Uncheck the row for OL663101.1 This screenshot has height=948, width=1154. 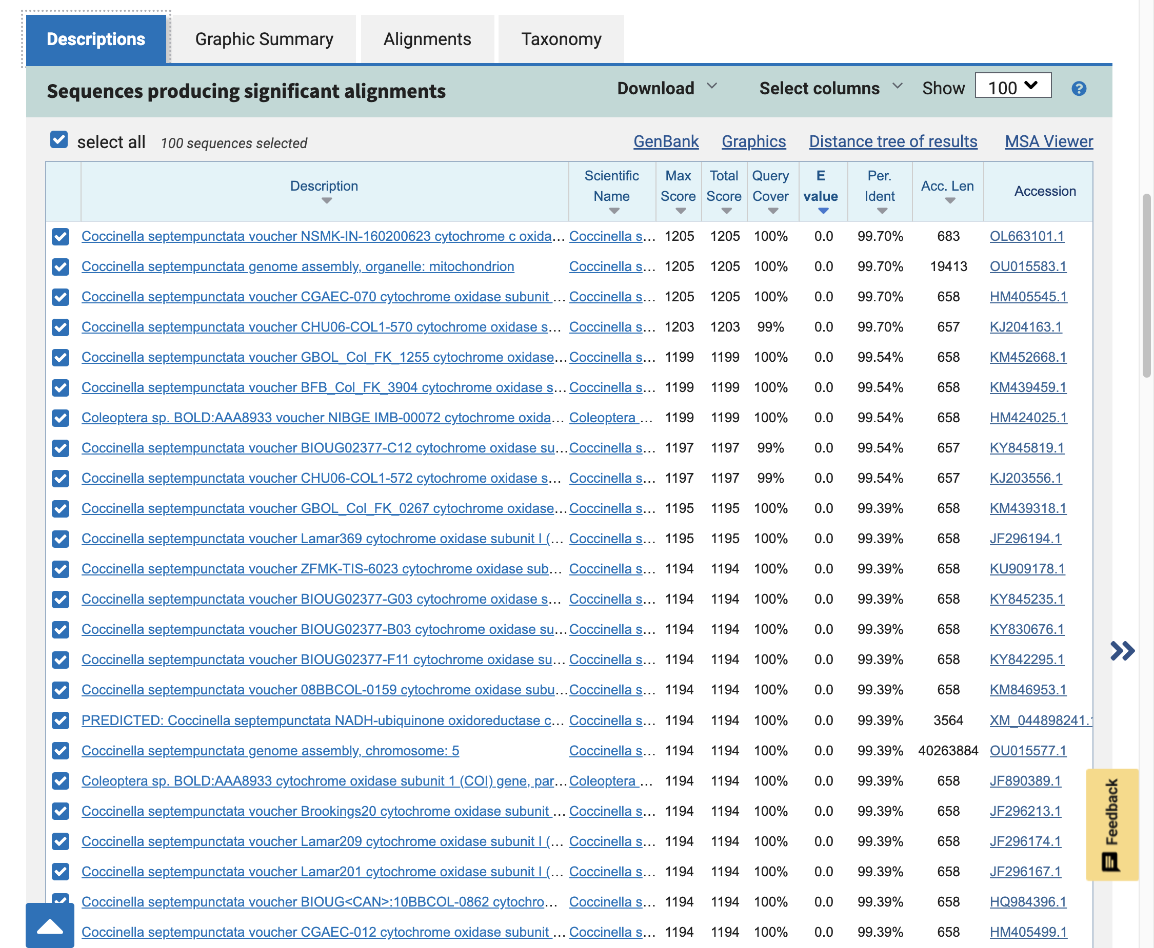[x=61, y=236]
